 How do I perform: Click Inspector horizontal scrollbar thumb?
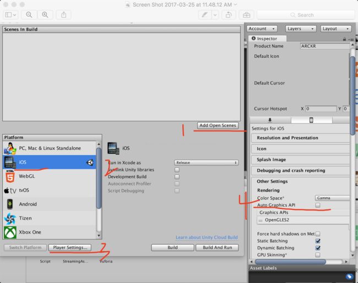[x=290, y=262]
